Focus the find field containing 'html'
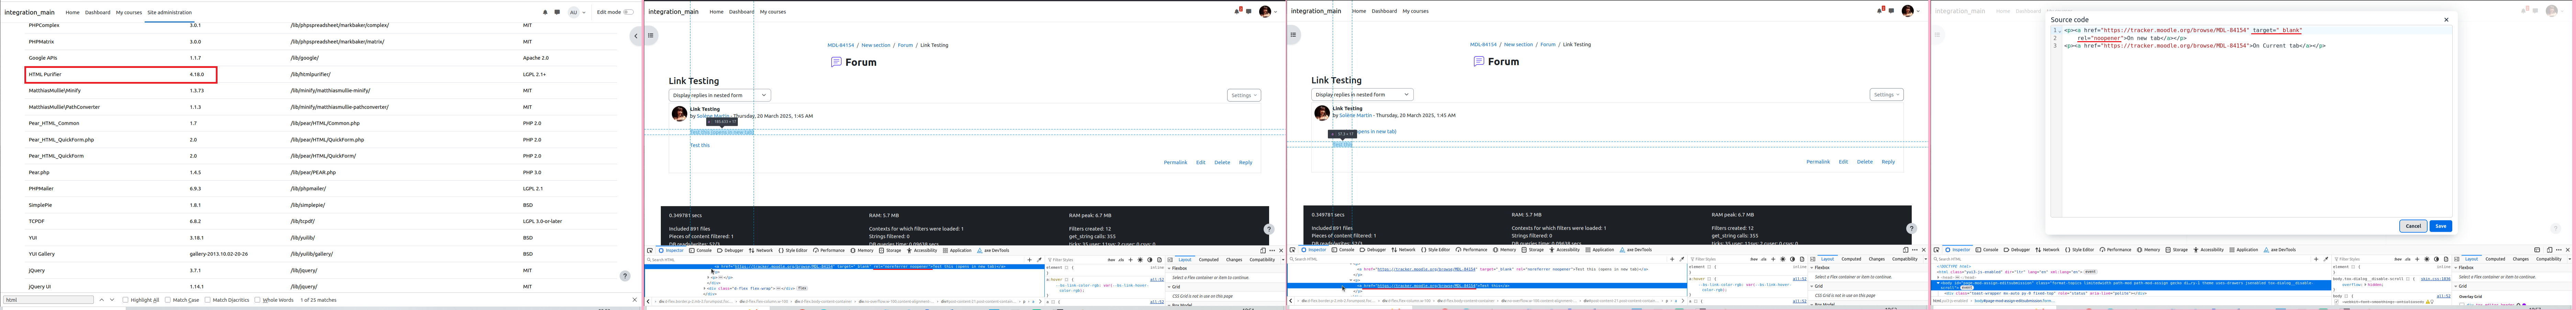The width and height of the screenshot is (2576, 310). tap(48, 300)
